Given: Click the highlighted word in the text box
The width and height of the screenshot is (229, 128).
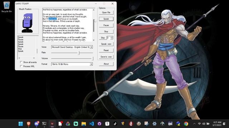Looking at the screenshot, I should [x=53, y=19].
